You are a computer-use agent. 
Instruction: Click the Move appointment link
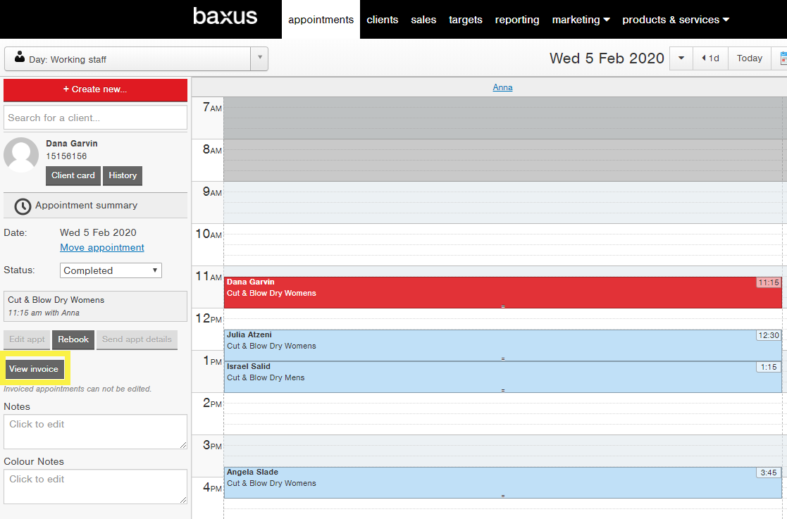coord(102,247)
